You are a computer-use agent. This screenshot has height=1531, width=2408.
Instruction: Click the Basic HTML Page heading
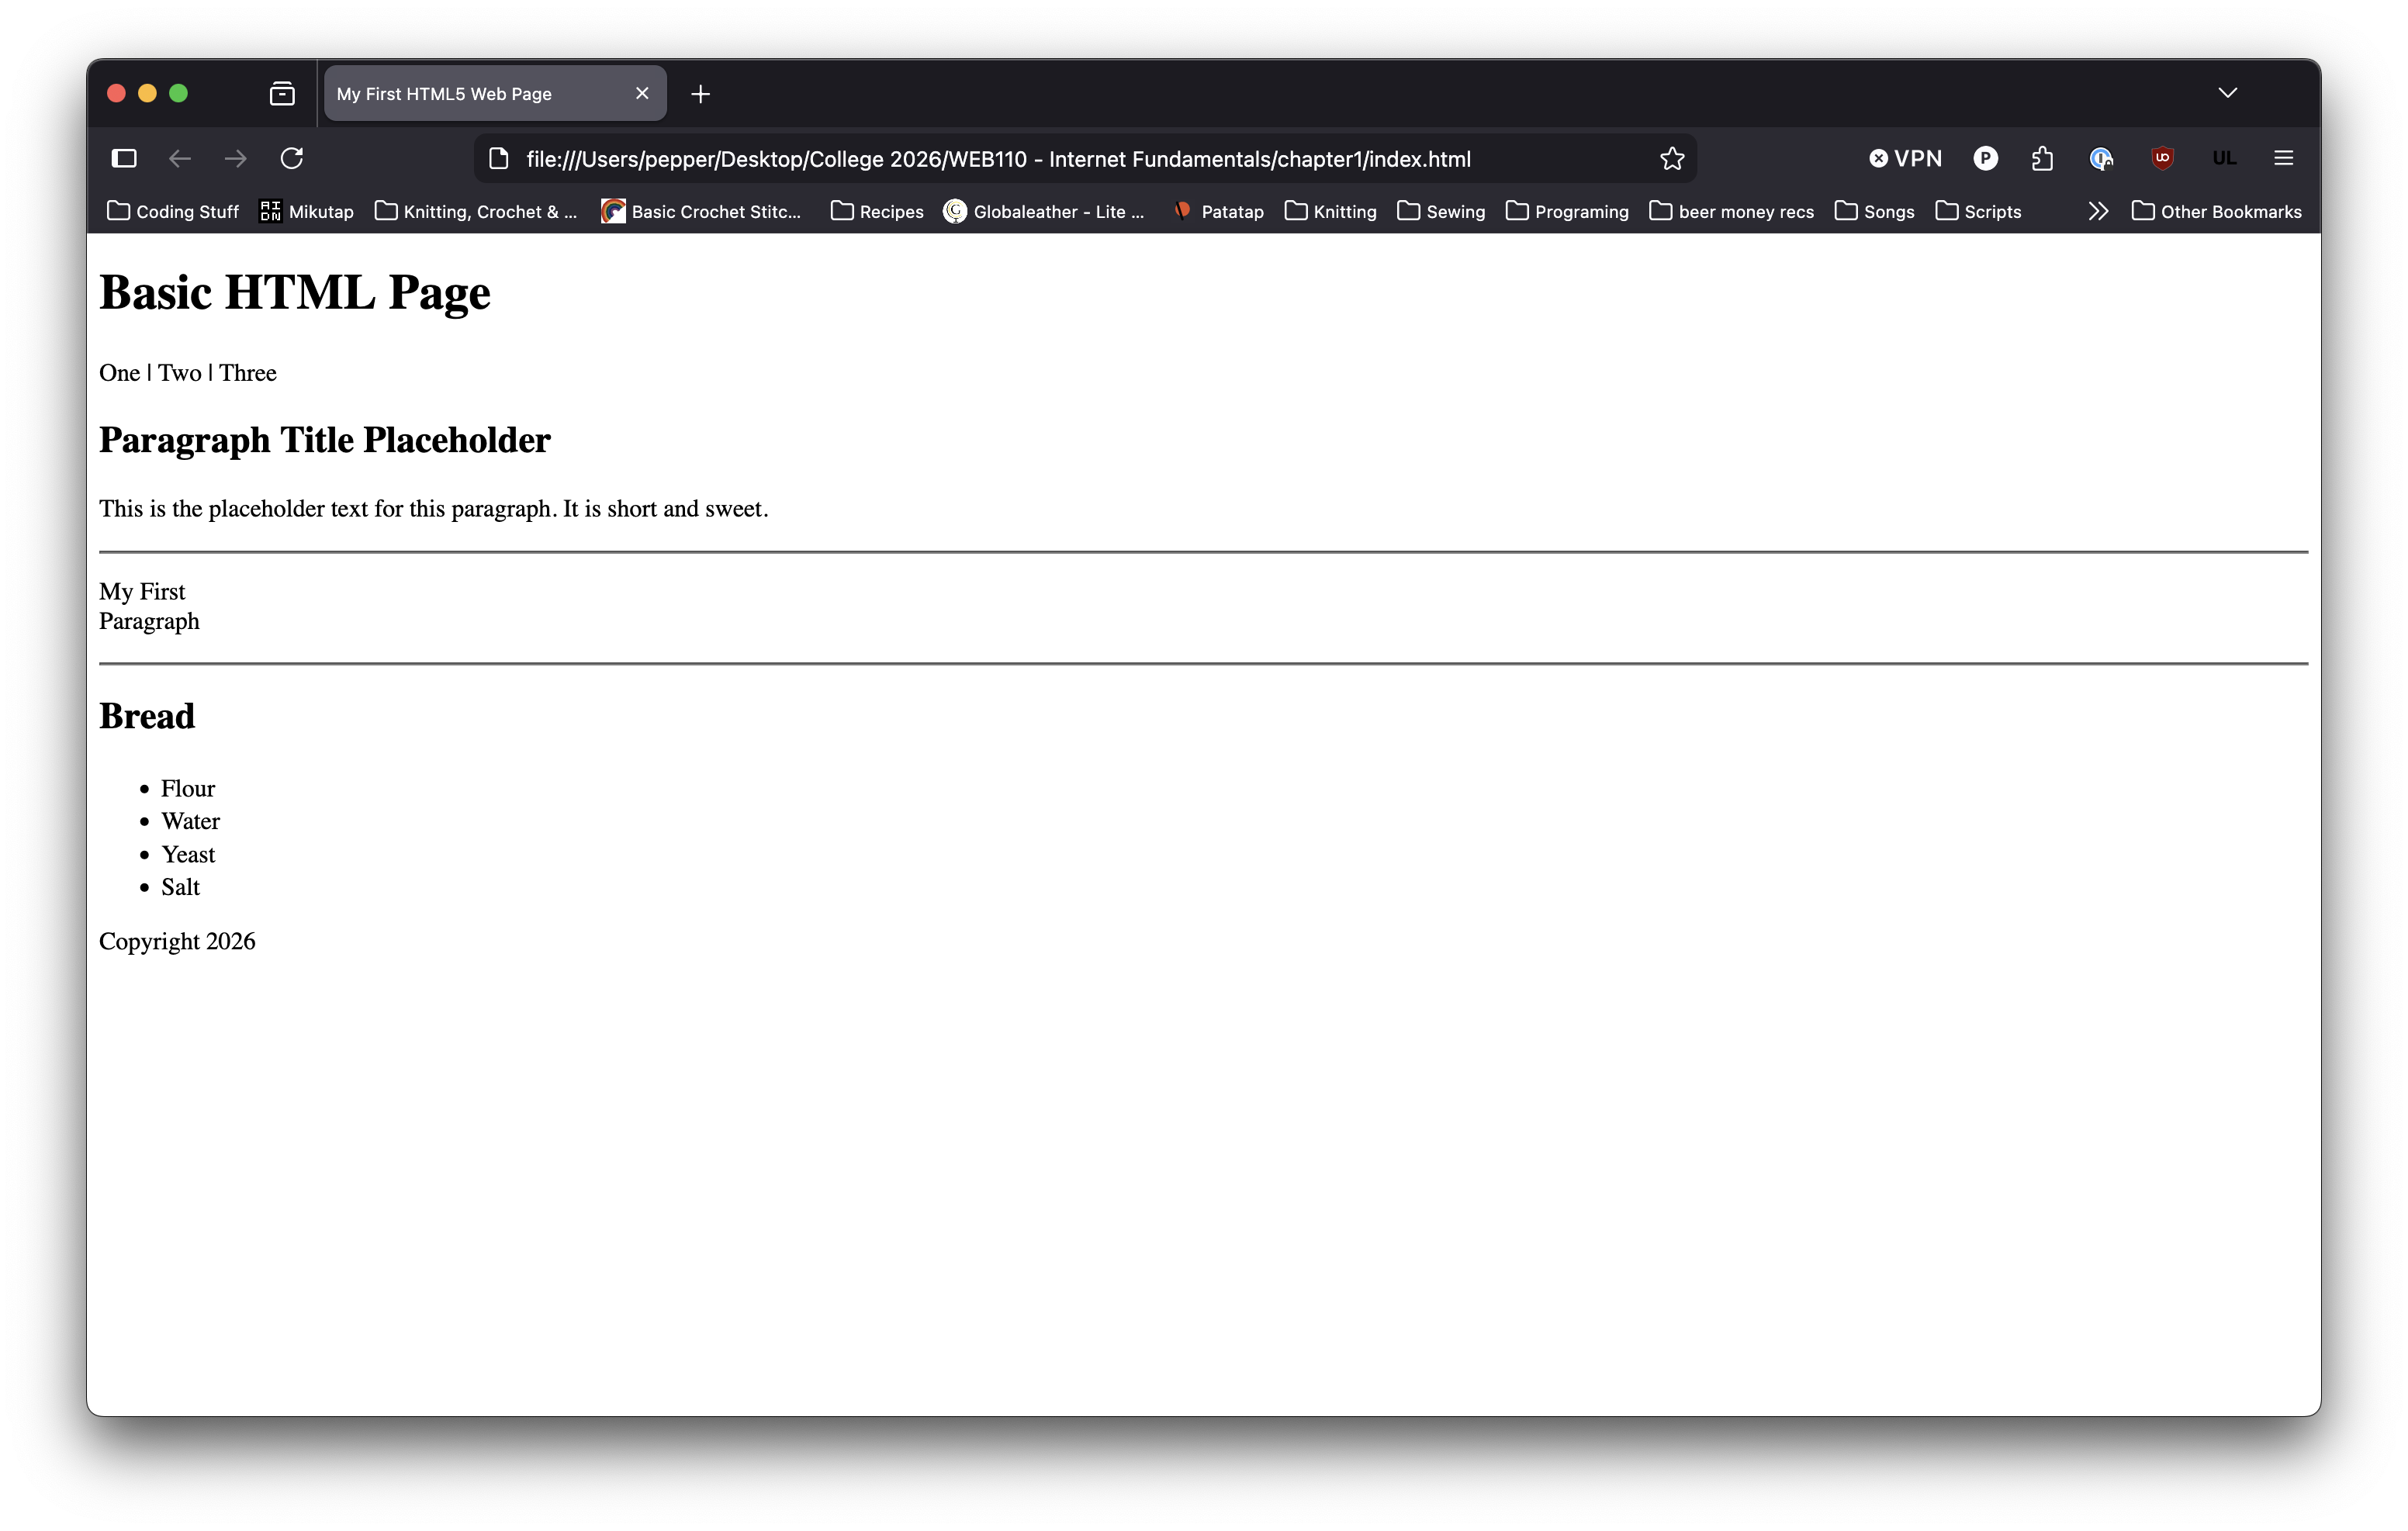click(295, 292)
